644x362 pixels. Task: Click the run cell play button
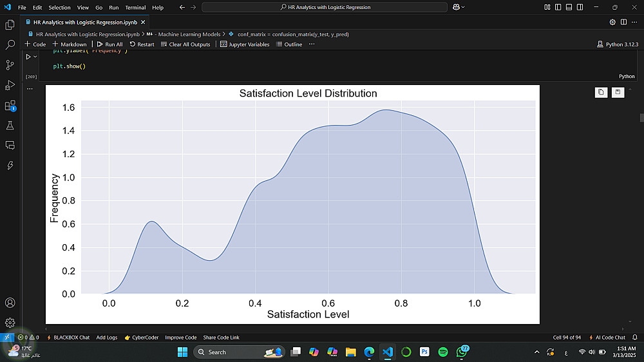[x=28, y=57]
